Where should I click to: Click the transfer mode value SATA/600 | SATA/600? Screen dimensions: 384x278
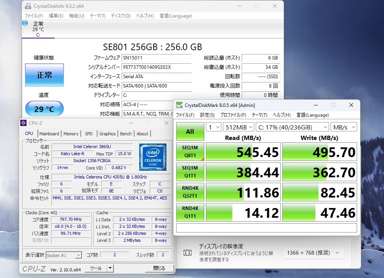(156, 86)
